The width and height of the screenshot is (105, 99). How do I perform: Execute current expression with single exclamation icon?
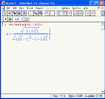[x=22, y=19]
